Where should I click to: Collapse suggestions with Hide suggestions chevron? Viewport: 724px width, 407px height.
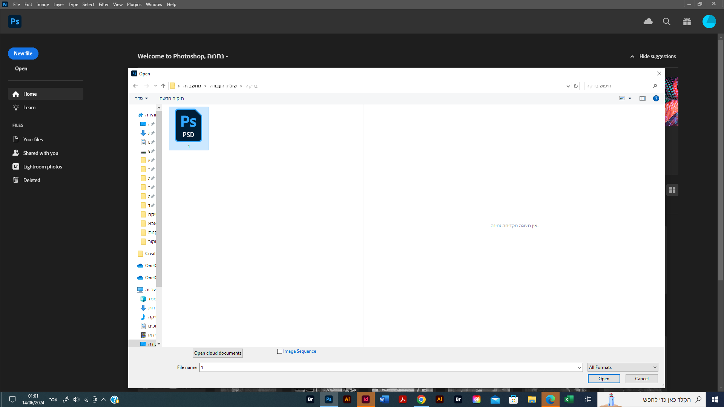pos(632,57)
